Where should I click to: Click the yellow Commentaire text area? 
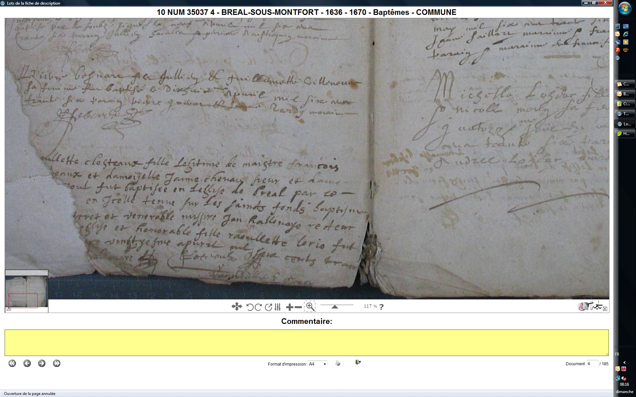306,342
